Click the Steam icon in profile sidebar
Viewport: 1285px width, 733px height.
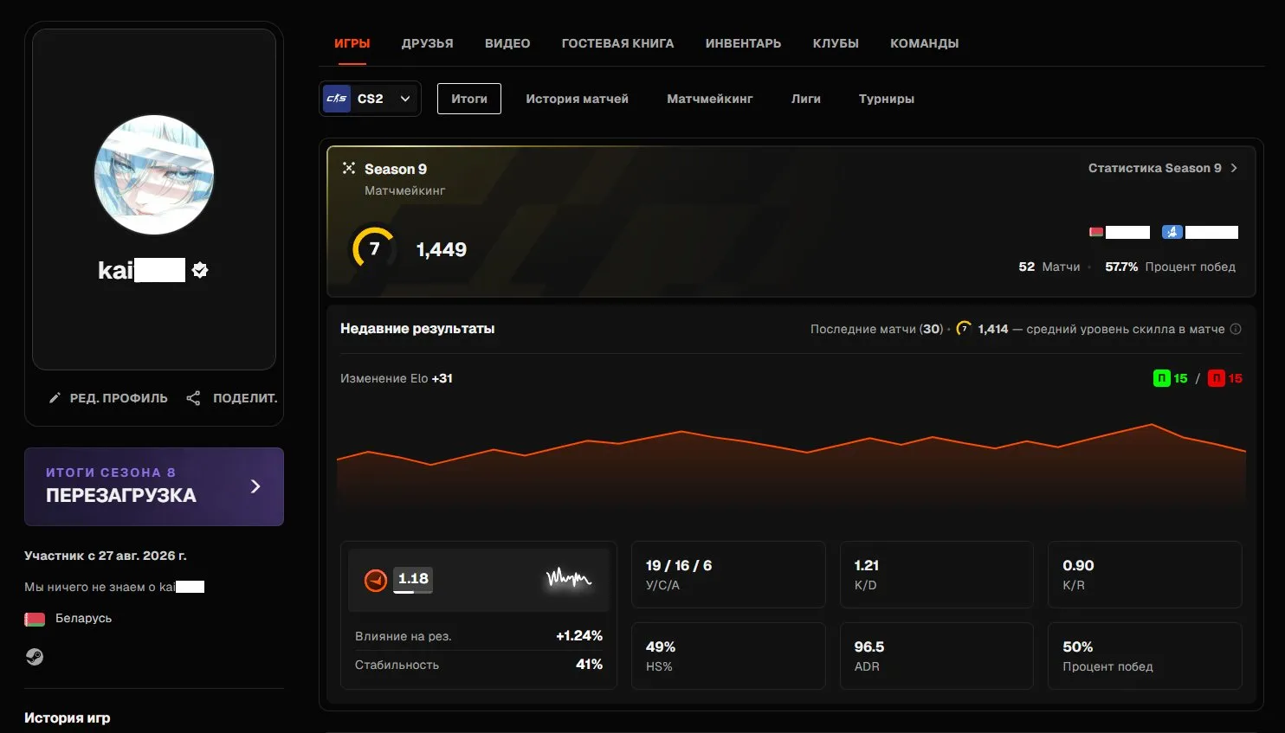pyautogui.click(x=34, y=657)
